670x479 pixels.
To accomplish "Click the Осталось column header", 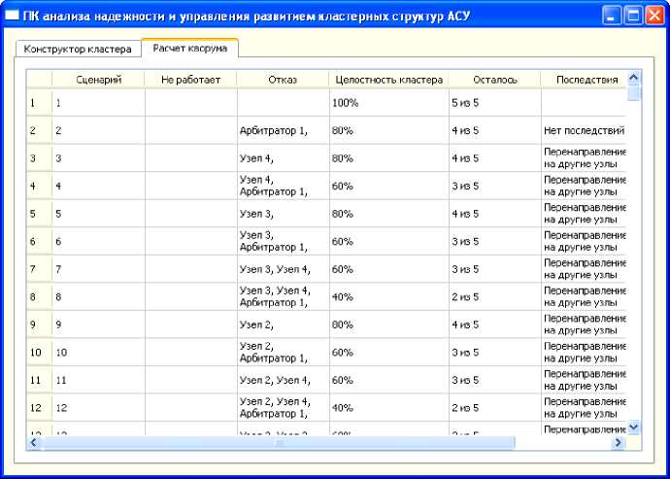I will click(495, 80).
